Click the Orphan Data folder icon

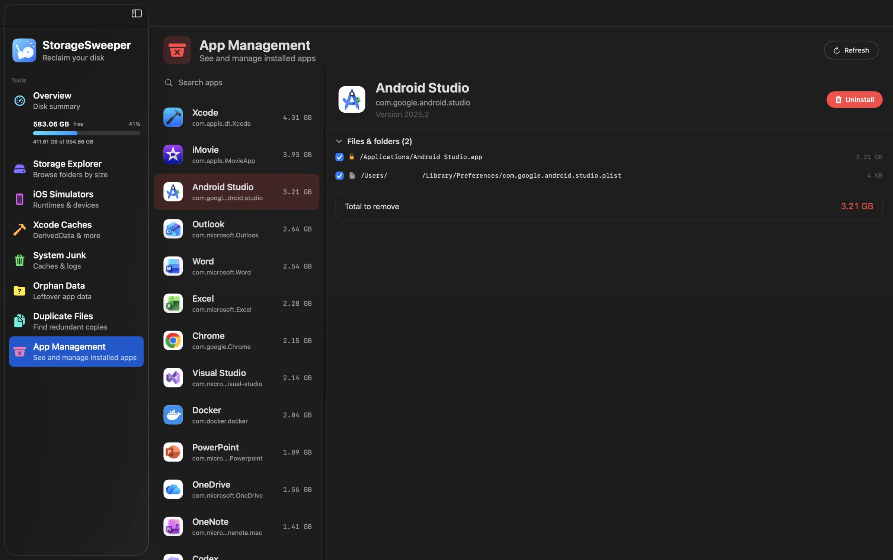tap(20, 291)
